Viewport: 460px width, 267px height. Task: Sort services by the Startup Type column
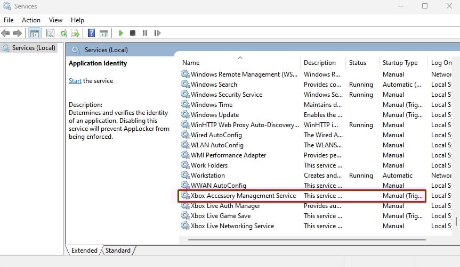(x=400, y=63)
